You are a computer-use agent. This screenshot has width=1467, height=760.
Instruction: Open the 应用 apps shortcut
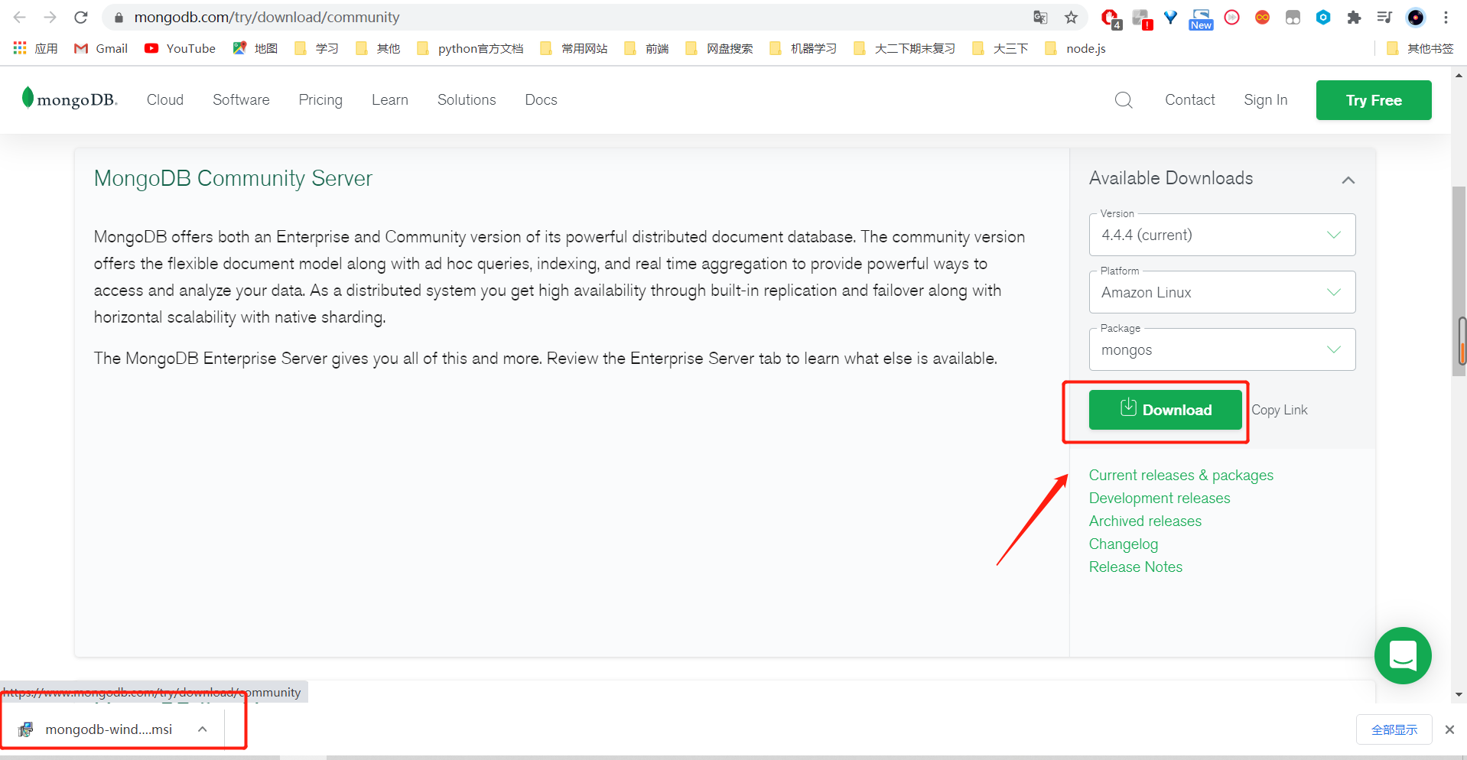[35, 48]
